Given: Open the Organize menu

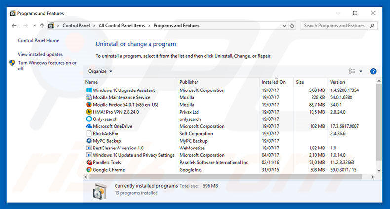Looking at the screenshot, I should pyautogui.click(x=100, y=71).
